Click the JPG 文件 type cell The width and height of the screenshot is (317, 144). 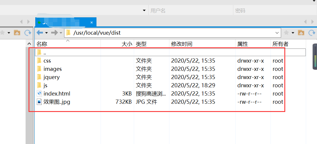146,102
